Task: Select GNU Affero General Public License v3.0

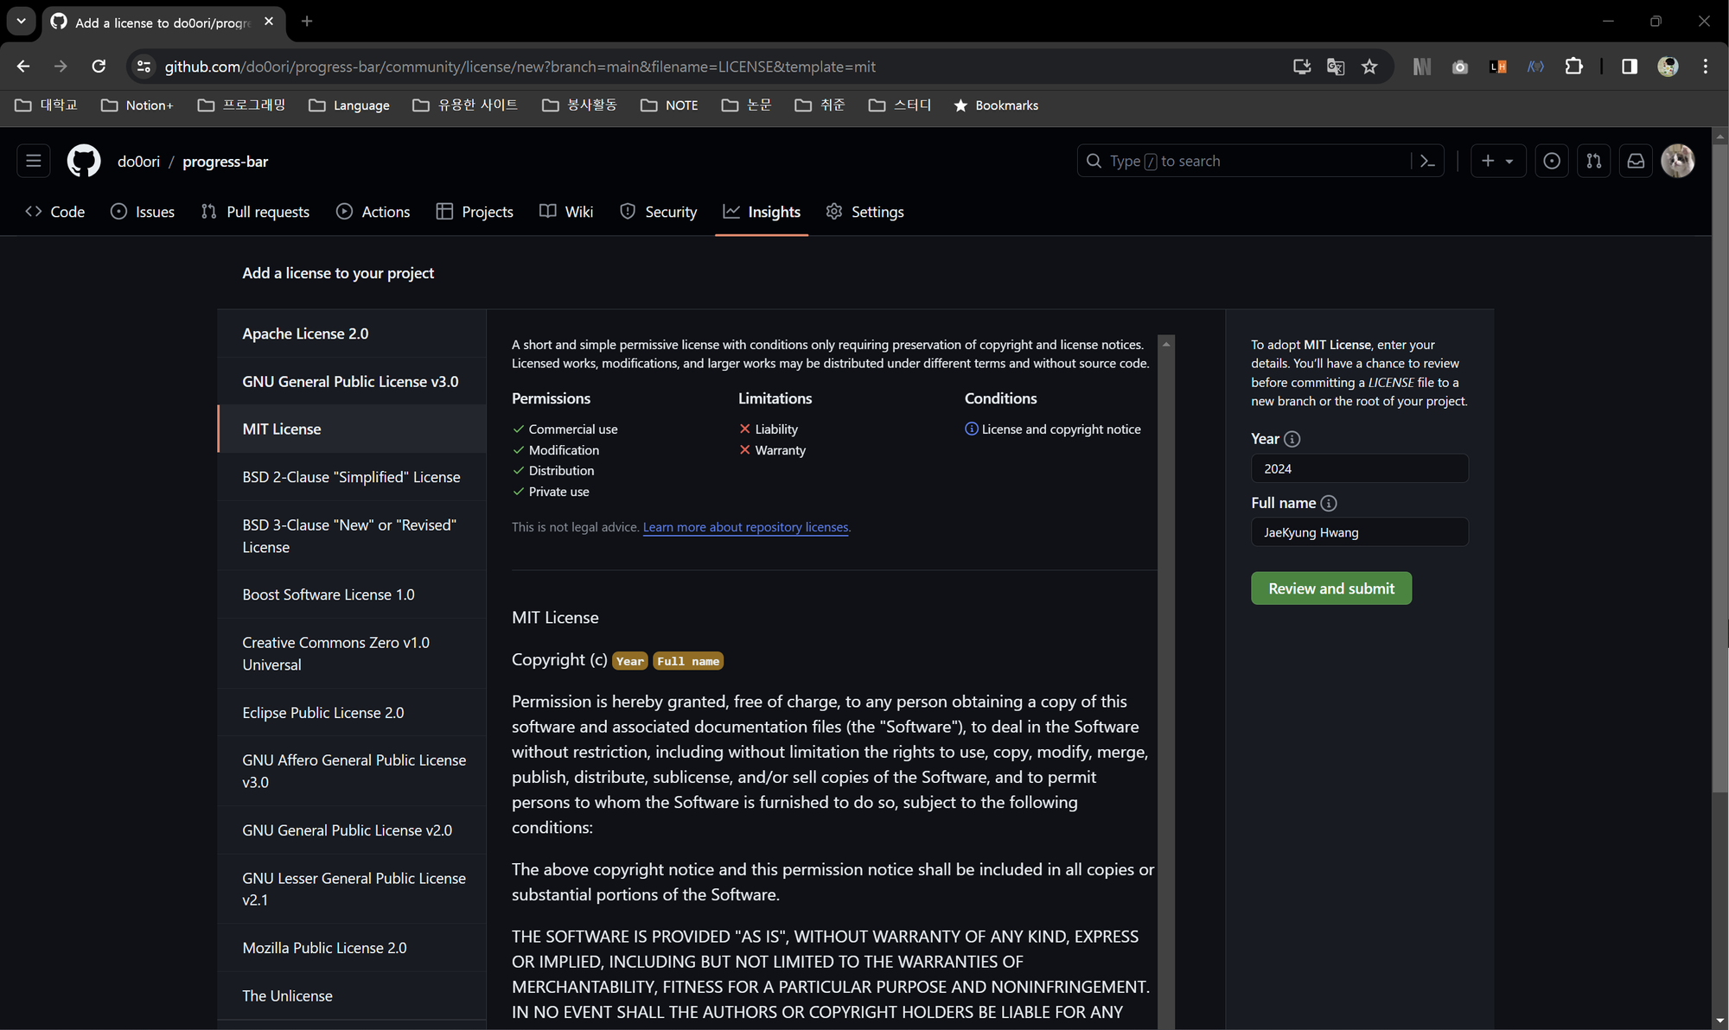Action: (x=352, y=771)
